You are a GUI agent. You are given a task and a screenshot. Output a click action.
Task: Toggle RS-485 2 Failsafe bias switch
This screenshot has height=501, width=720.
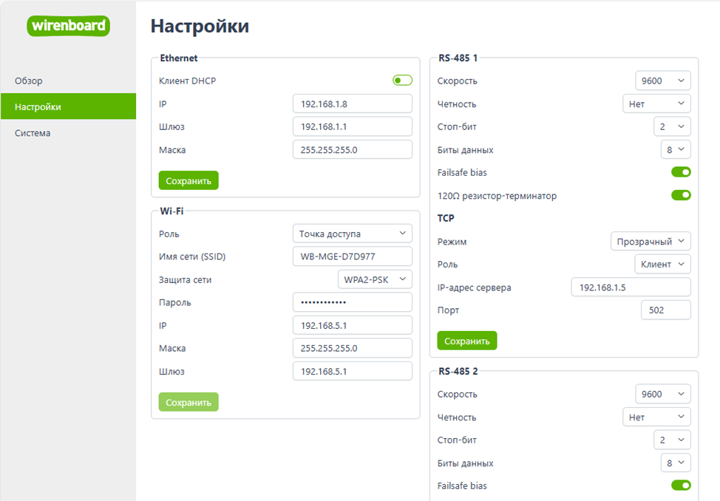(x=680, y=485)
